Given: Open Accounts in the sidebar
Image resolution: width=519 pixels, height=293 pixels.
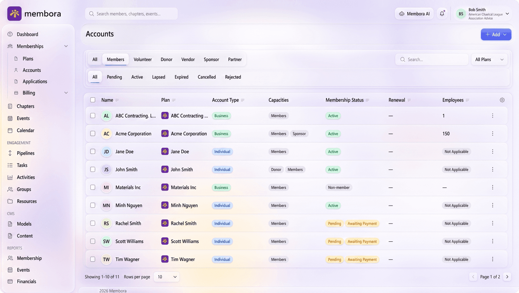Looking at the screenshot, I should 32,70.
